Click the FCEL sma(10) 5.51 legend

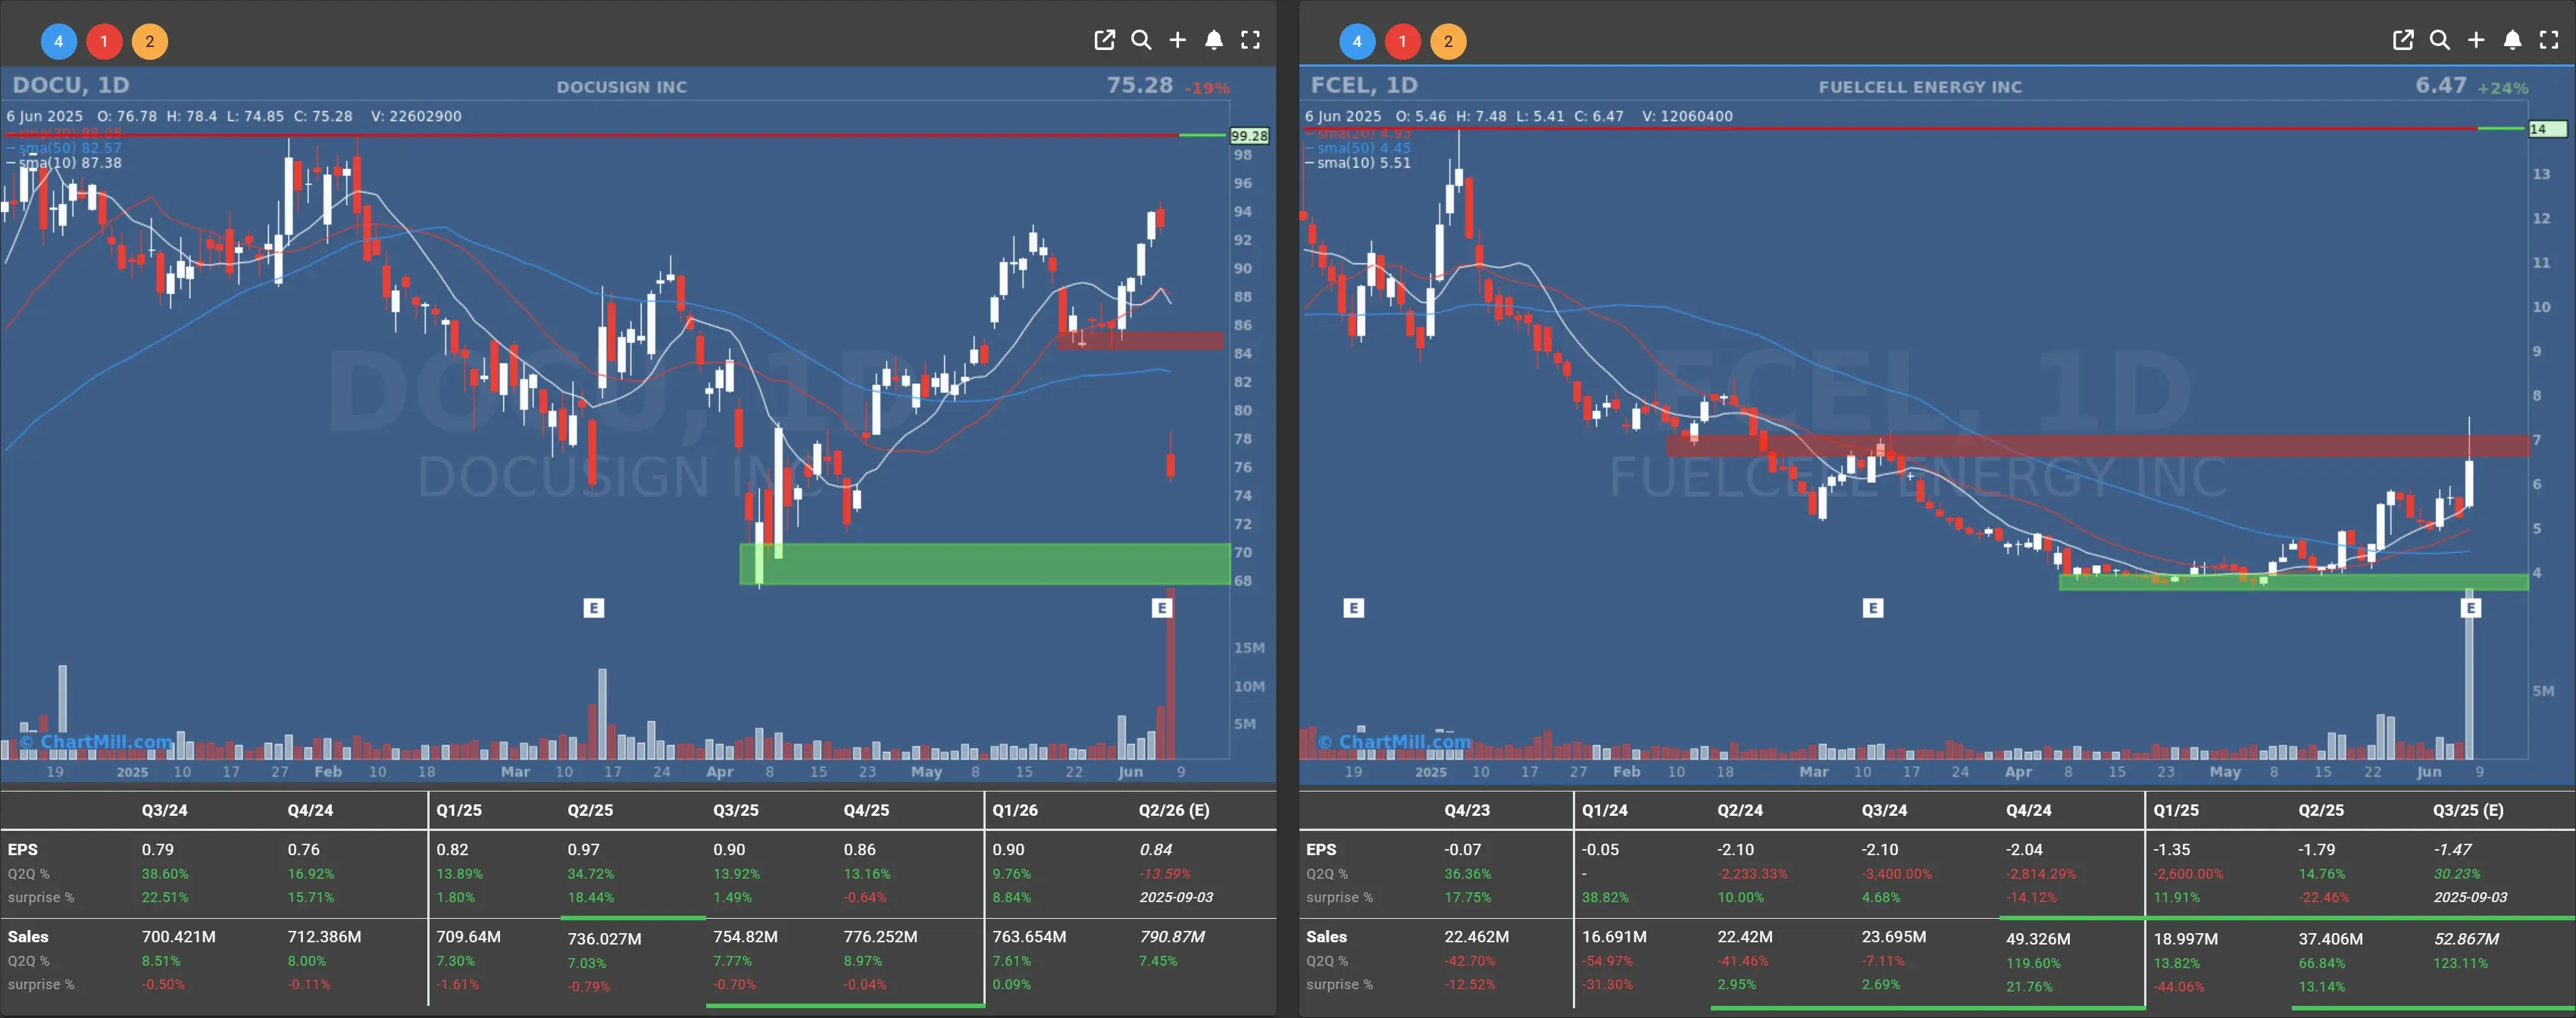pyautogui.click(x=1359, y=163)
